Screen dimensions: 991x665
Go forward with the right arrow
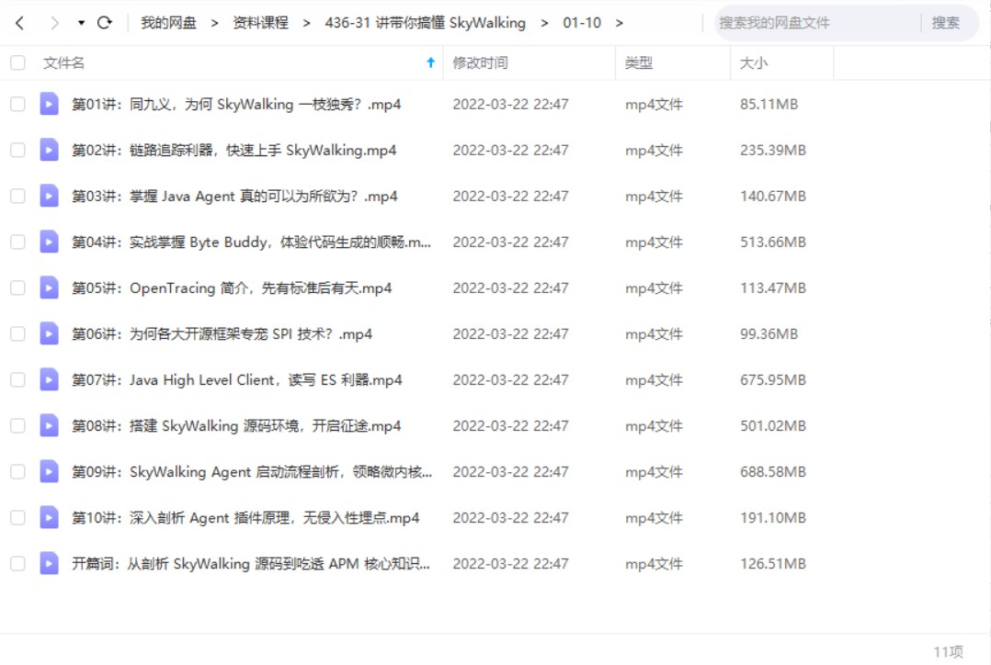tap(54, 23)
